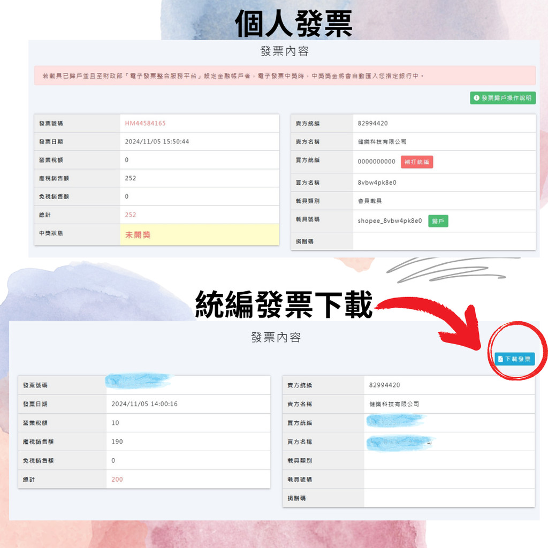
Task: Click the red total amount 200
Action: (x=117, y=479)
